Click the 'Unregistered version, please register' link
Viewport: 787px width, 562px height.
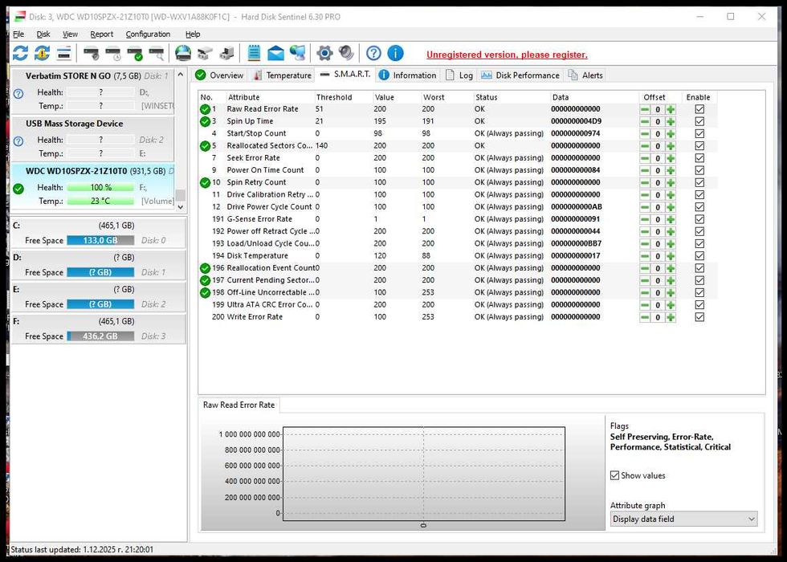[507, 55]
